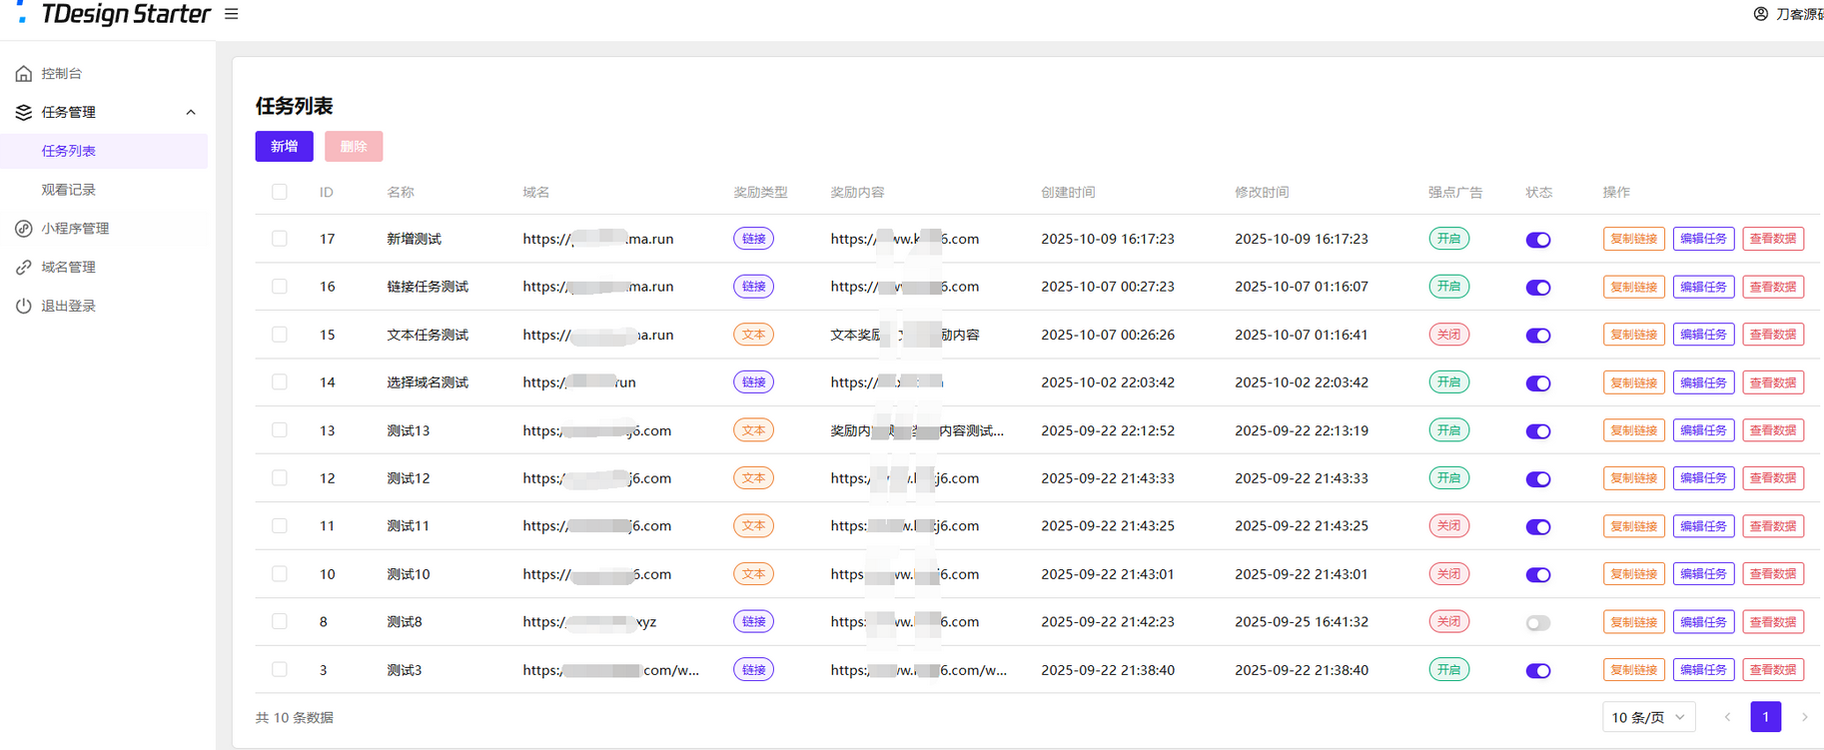The image size is (1824, 750).
Task: Disable the status toggle for 文本任务测试
Action: click(x=1537, y=336)
